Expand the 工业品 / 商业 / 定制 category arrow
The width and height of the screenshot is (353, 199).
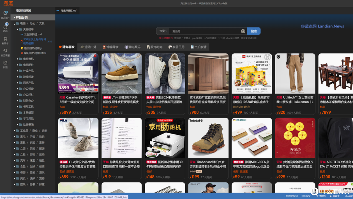[15, 131]
